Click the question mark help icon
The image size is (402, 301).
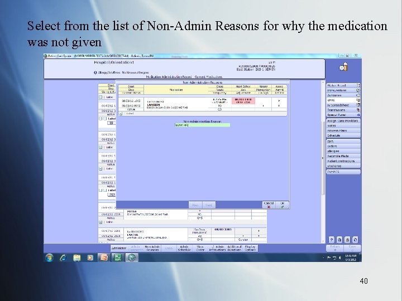tap(332, 240)
